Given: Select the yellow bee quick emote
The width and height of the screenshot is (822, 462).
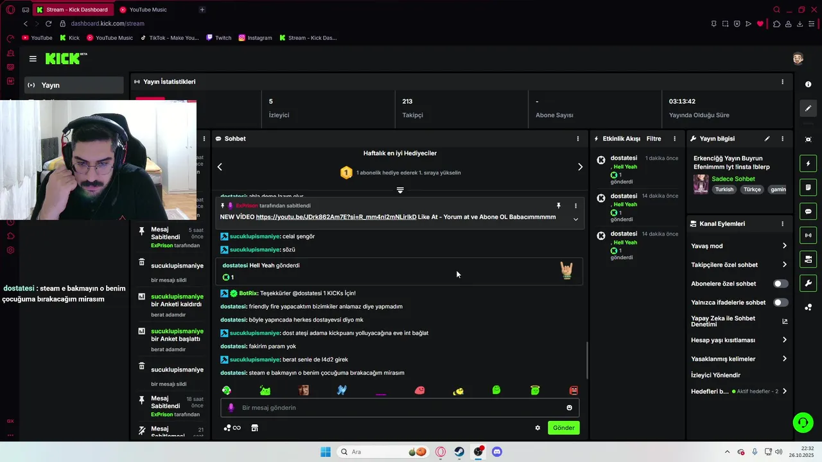Looking at the screenshot, I should tap(458, 390).
